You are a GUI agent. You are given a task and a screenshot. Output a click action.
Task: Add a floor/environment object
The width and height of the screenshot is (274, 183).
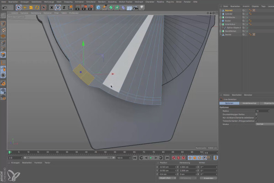tap(129, 8)
